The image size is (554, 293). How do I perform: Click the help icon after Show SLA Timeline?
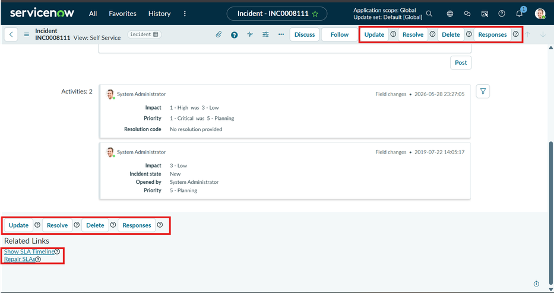pos(57,251)
